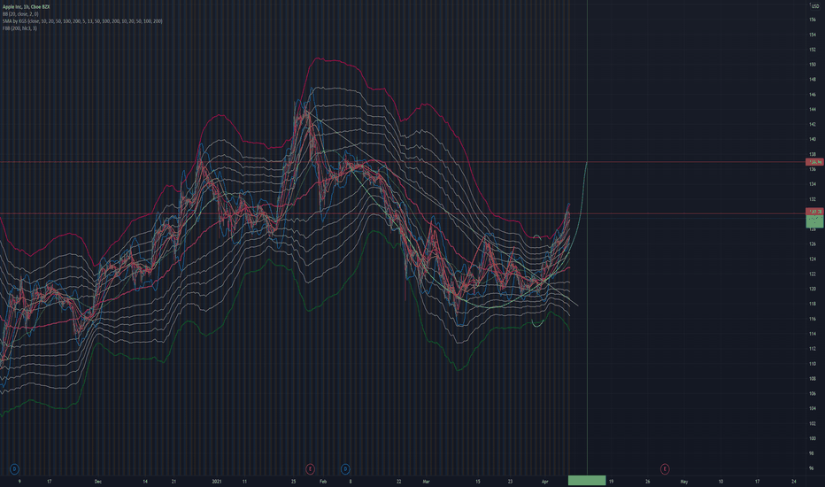Click the 156 price axis label
The width and height of the screenshot is (825, 487).
[813, 19]
